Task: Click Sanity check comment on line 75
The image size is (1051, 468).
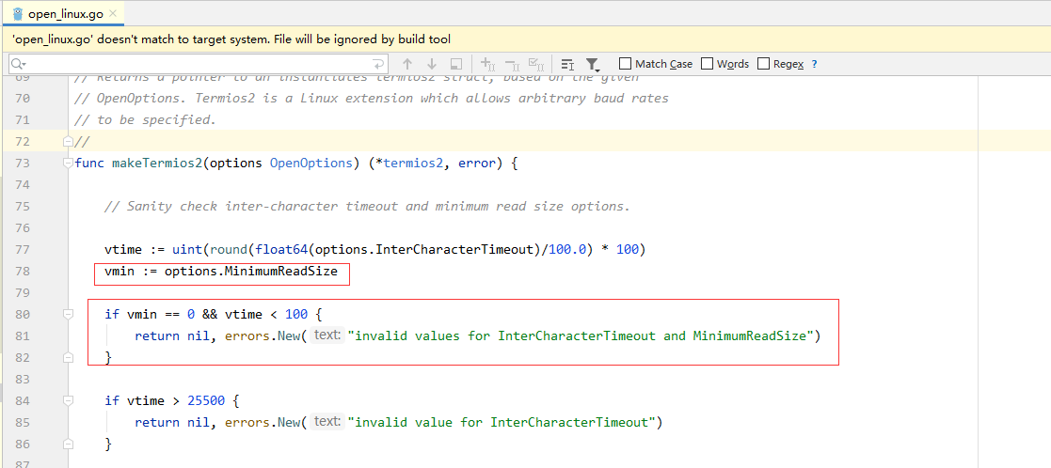Action: click(x=367, y=206)
